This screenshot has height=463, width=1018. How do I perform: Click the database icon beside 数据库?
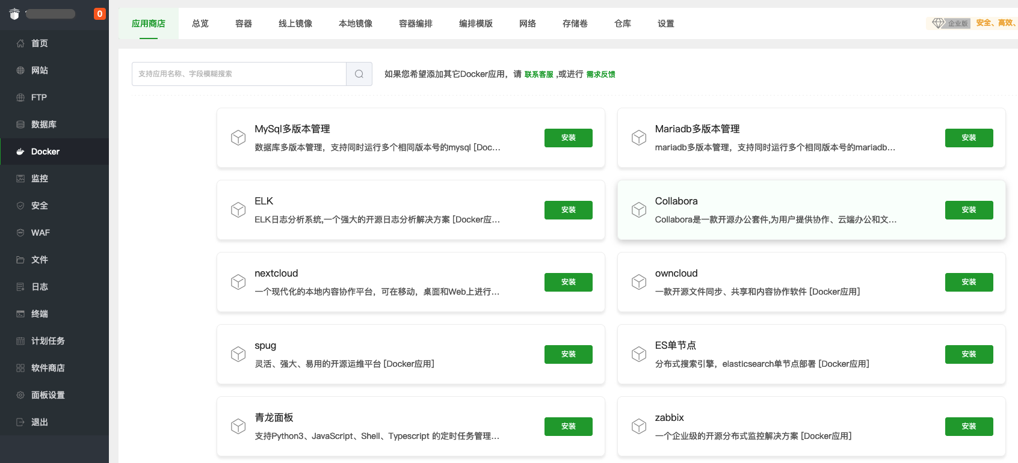20,124
